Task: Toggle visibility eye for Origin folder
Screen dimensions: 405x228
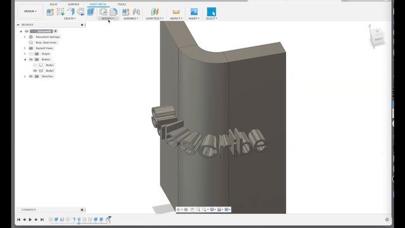Action: (x=31, y=54)
